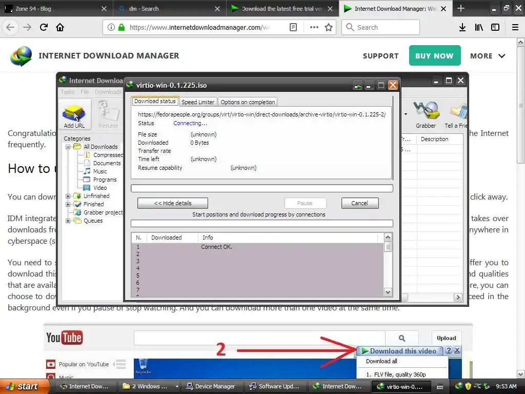Open the Firefox hamburger menu
The image size is (525, 394).
515,27
